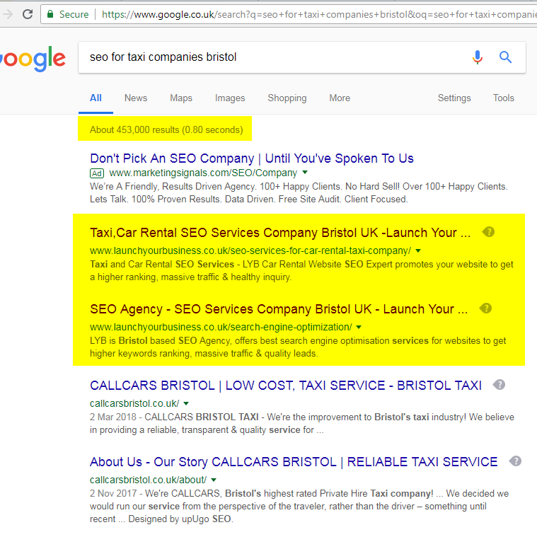This screenshot has height=537, width=537.
Task: Click the Google logo
Action: [x=33, y=59]
